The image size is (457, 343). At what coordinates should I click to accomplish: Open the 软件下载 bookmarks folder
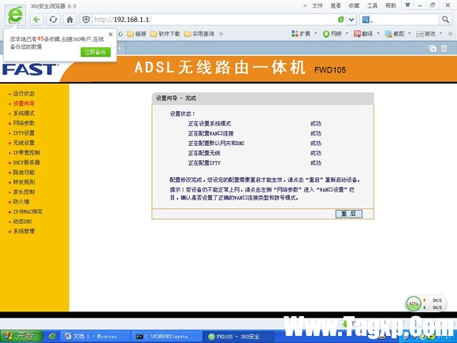tap(165, 34)
